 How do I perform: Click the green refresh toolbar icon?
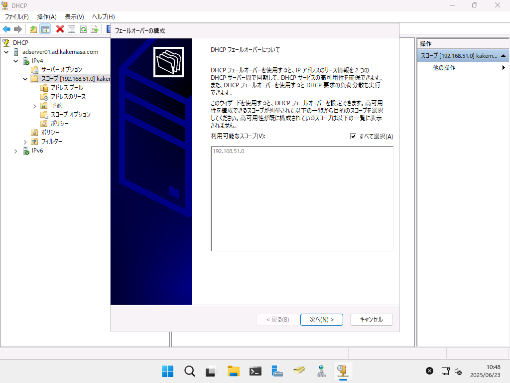click(x=83, y=29)
